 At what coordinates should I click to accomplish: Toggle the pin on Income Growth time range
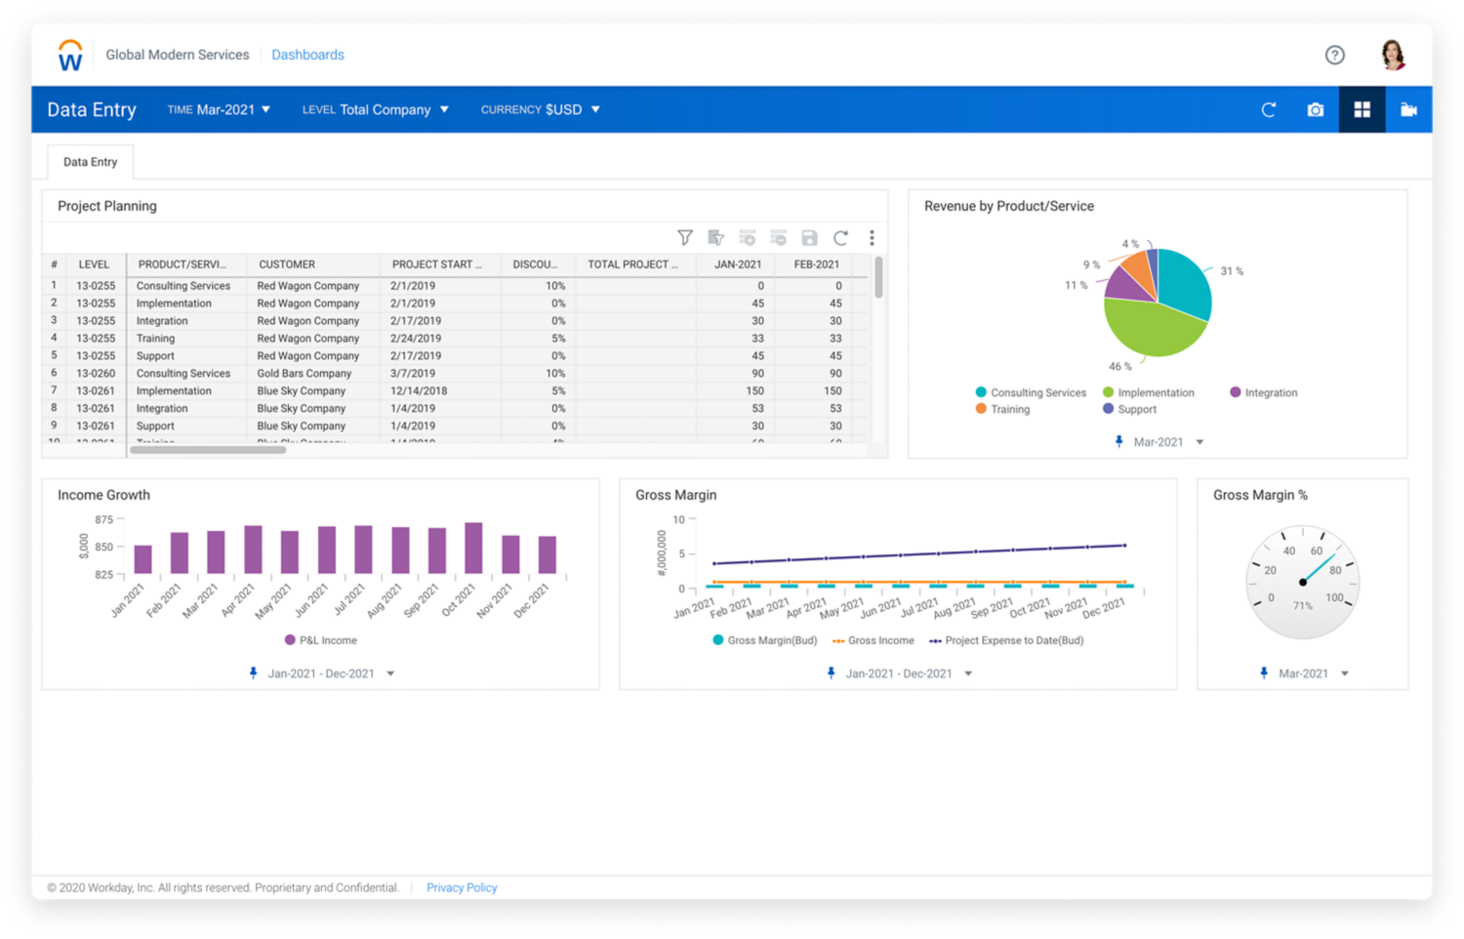tap(254, 673)
